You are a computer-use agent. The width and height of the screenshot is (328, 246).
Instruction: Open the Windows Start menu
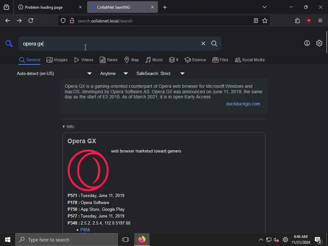click(8, 240)
